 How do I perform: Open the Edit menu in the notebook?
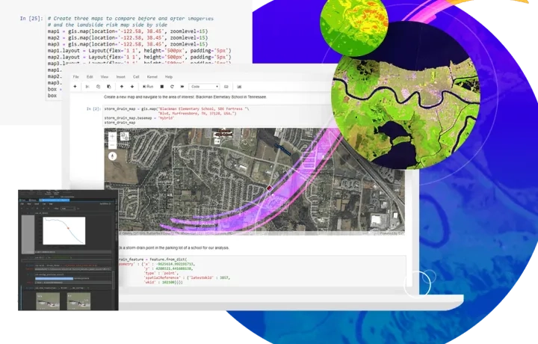tap(90, 77)
